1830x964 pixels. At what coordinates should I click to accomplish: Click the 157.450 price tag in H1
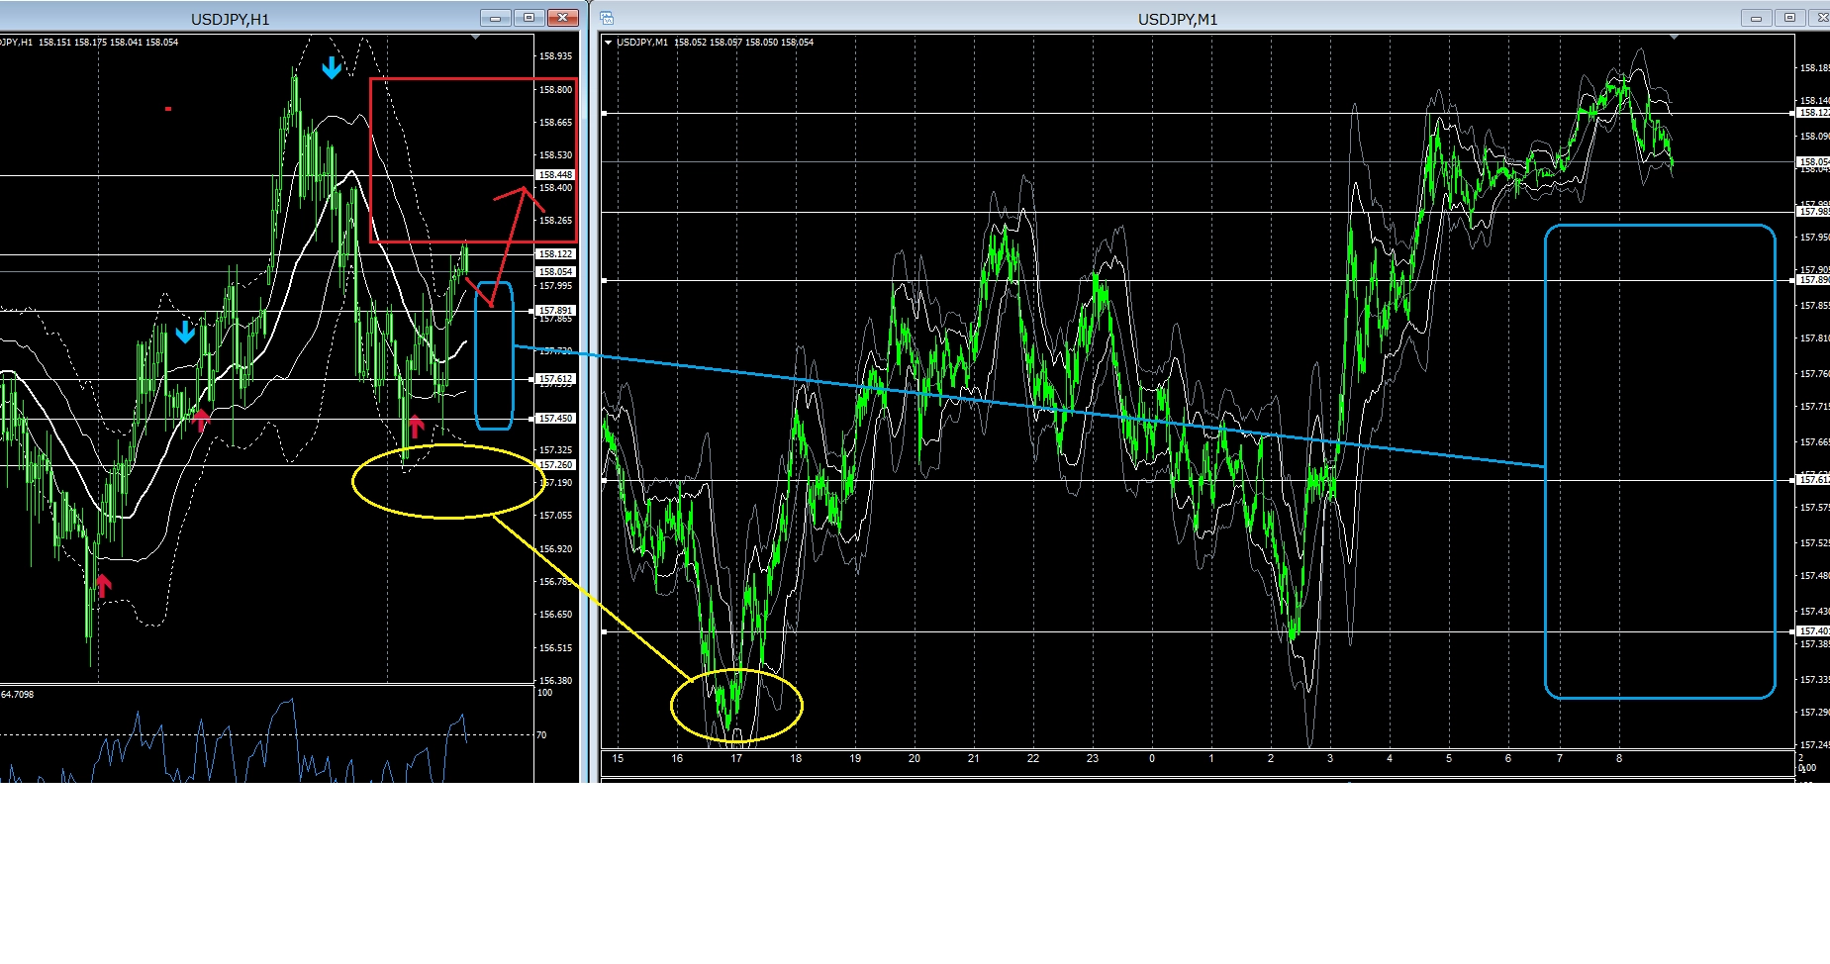[x=555, y=419]
